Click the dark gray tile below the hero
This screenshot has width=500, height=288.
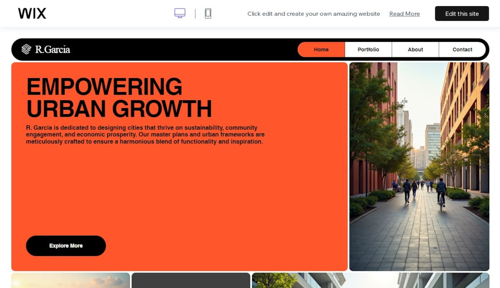pyautogui.click(x=191, y=281)
